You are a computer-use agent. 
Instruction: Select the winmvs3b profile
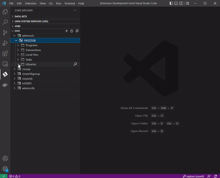click(45, 88)
